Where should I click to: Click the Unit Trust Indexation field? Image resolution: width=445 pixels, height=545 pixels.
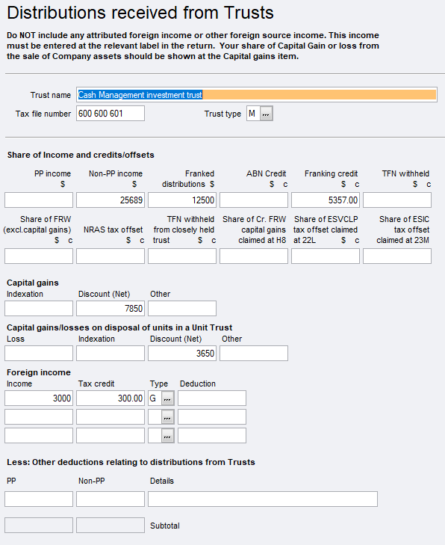[x=111, y=353]
